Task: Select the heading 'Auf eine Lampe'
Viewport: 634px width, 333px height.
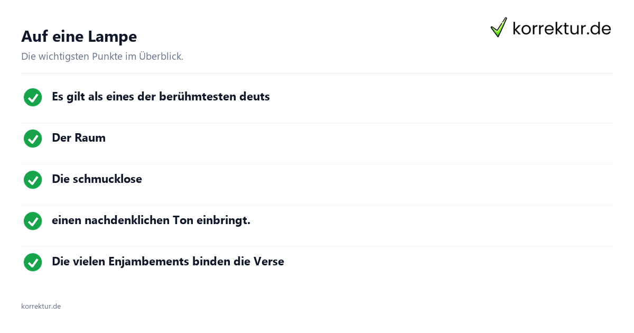Action: click(x=79, y=36)
